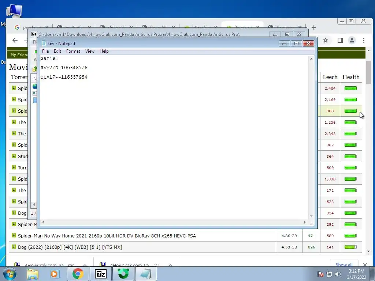The height and width of the screenshot is (281, 375).
Task: Click the Chrome back arrow
Action: point(15,40)
